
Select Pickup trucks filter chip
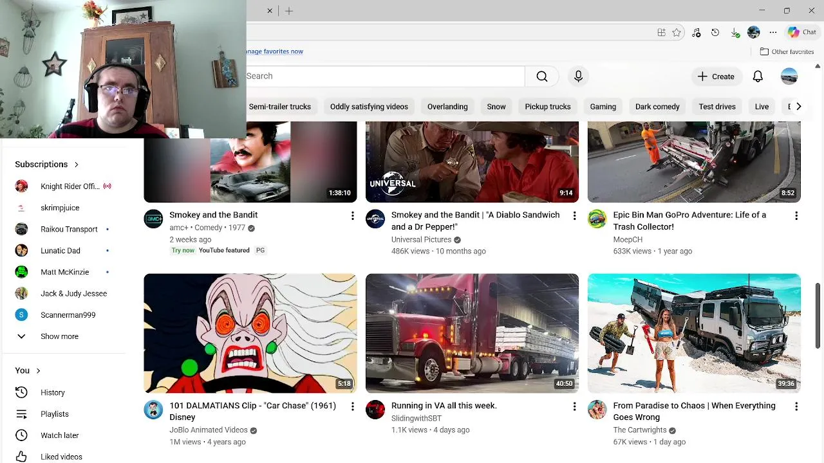click(x=548, y=107)
